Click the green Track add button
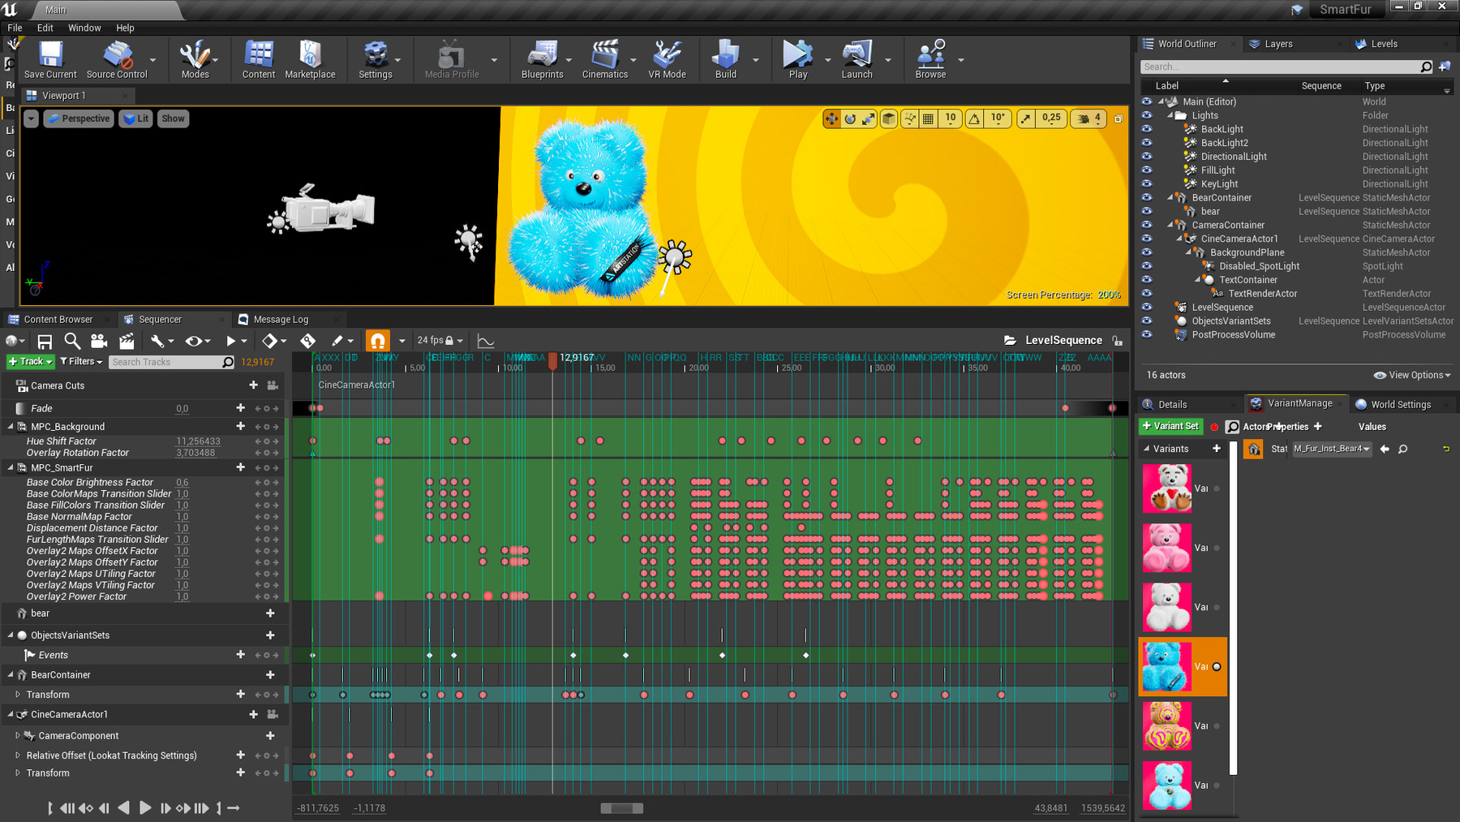Image resolution: width=1460 pixels, height=822 pixels. 30,362
